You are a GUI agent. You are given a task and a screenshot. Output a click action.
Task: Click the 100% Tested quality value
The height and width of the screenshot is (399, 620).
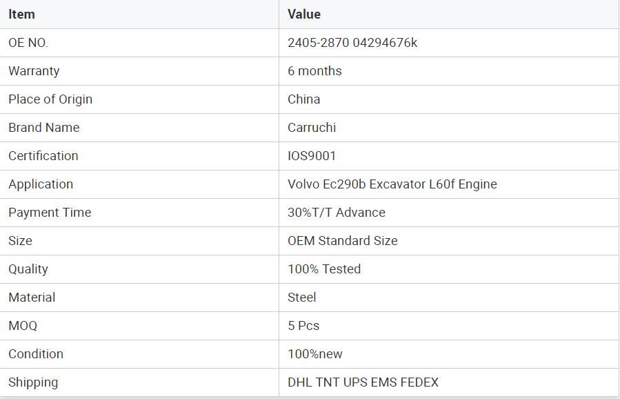click(324, 269)
